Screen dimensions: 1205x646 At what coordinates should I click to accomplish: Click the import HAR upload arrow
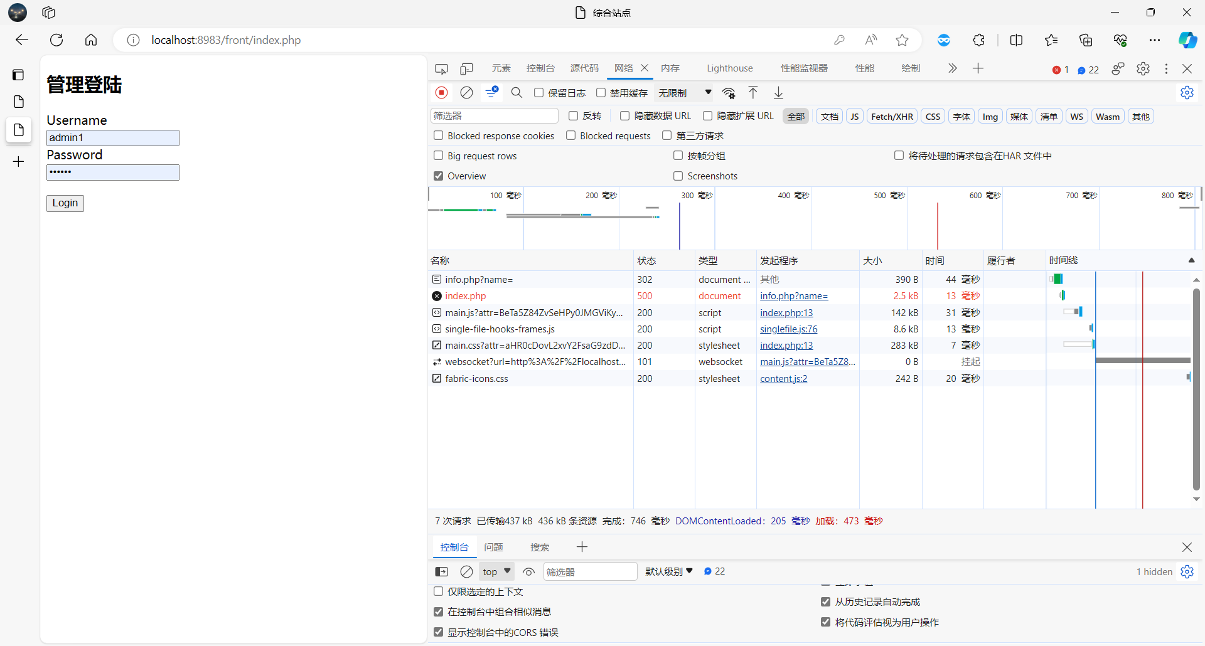[753, 93]
